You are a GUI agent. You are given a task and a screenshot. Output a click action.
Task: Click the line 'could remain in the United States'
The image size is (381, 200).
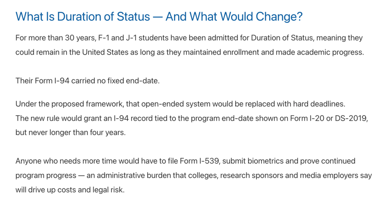click(x=190, y=52)
